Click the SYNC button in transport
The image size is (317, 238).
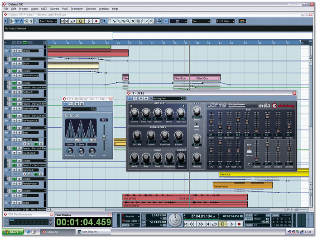[249, 225]
